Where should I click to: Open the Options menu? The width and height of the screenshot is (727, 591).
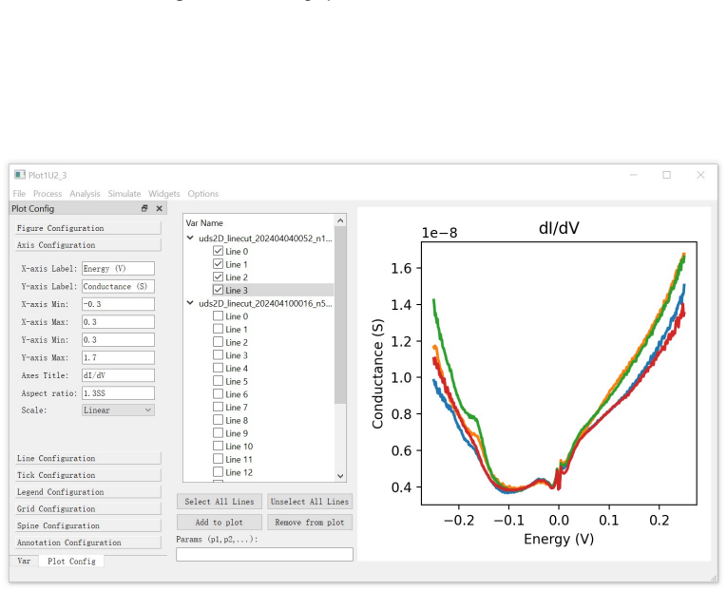(203, 193)
